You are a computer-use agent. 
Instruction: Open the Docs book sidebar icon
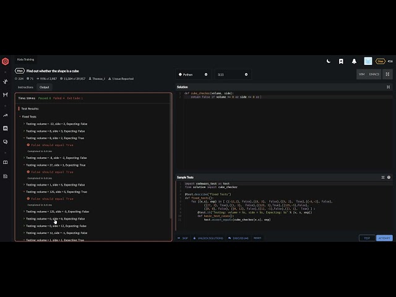pos(6,162)
